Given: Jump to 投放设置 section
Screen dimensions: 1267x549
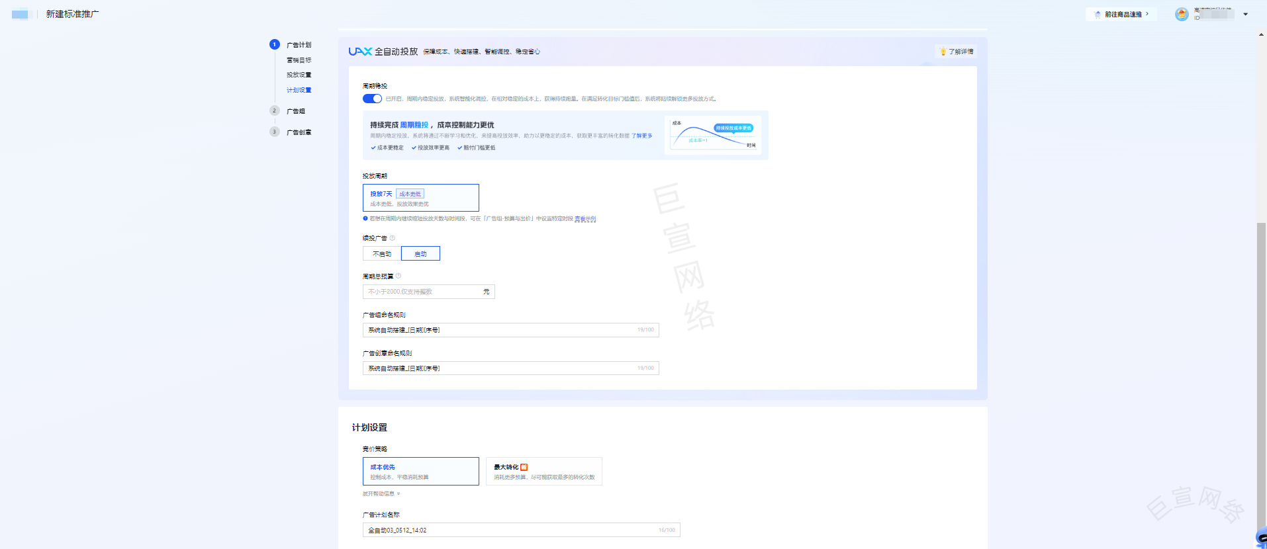Looking at the screenshot, I should [x=299, y=75].
